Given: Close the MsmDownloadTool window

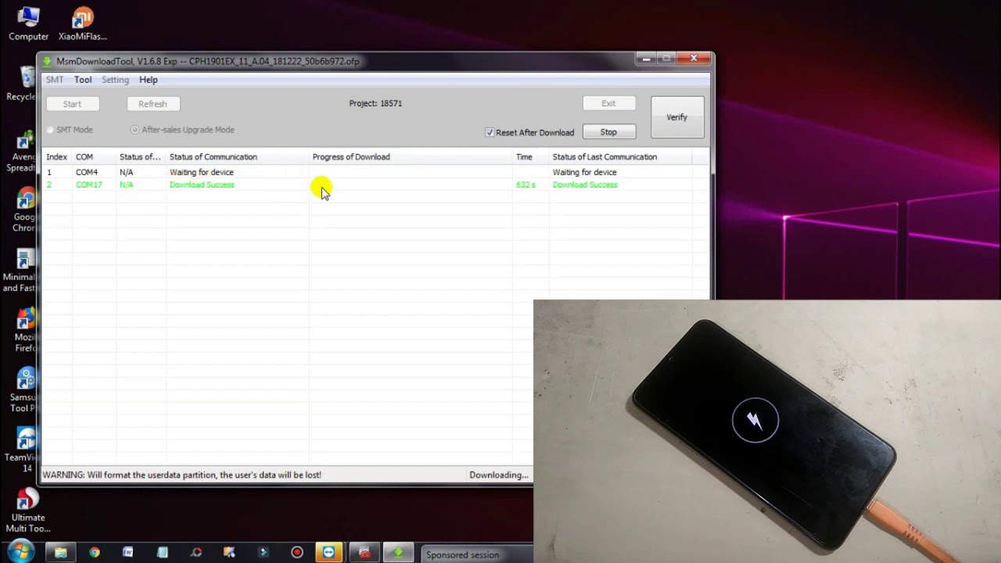Looking at the screenshot, I should [694, 59].
